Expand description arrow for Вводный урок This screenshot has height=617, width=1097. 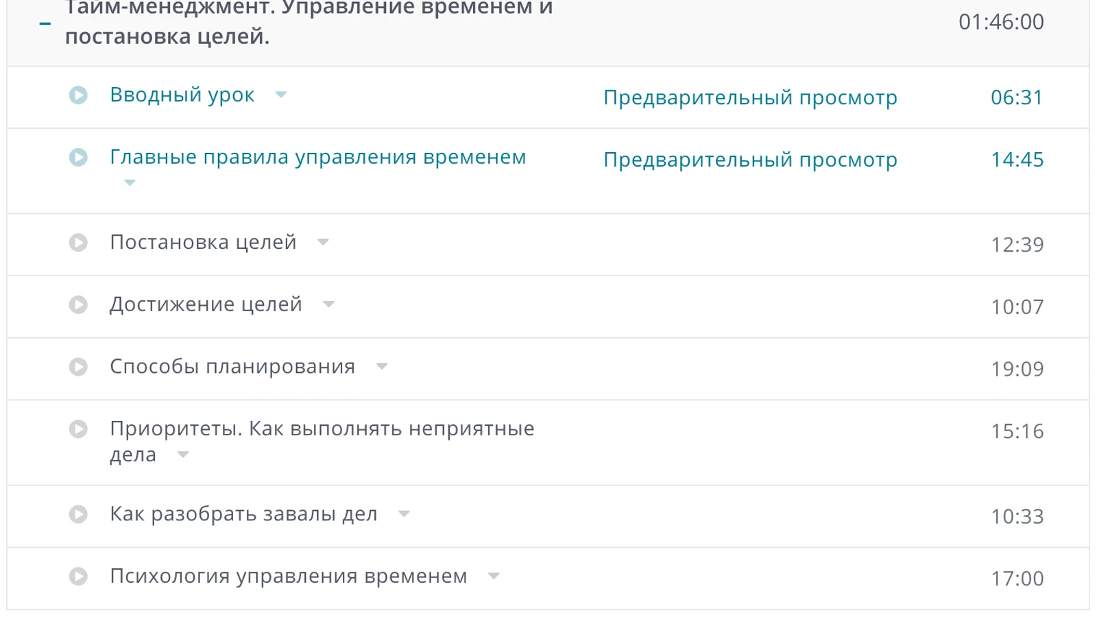pos(281,95)
